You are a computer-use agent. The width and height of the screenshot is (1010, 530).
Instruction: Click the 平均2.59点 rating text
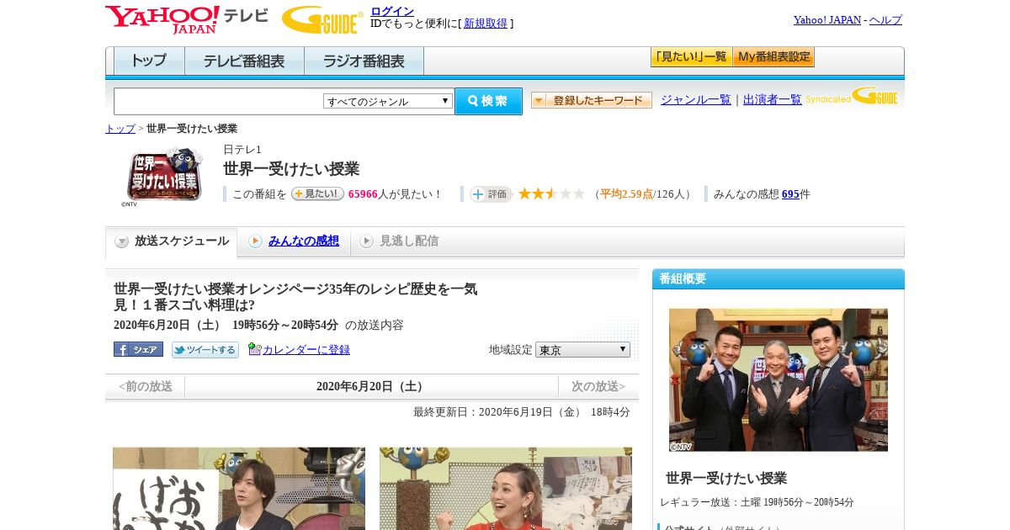tap(627, 194)
